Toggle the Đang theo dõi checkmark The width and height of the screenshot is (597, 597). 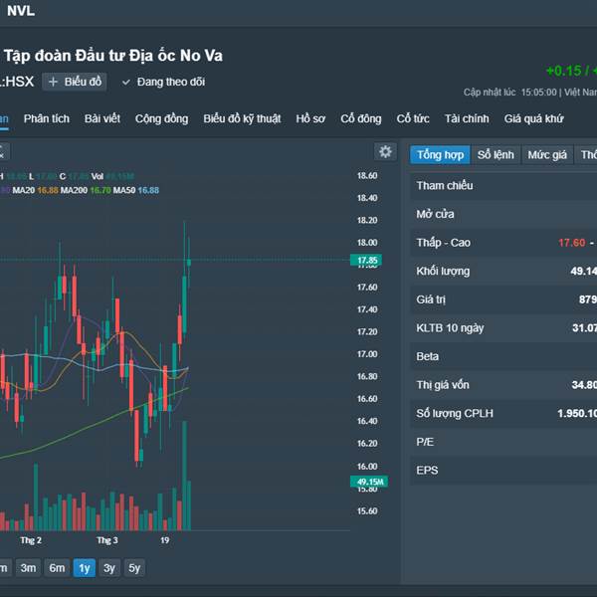pos(126,83)
